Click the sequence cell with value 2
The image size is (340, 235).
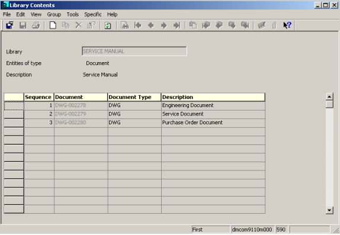tap(39, 114)
